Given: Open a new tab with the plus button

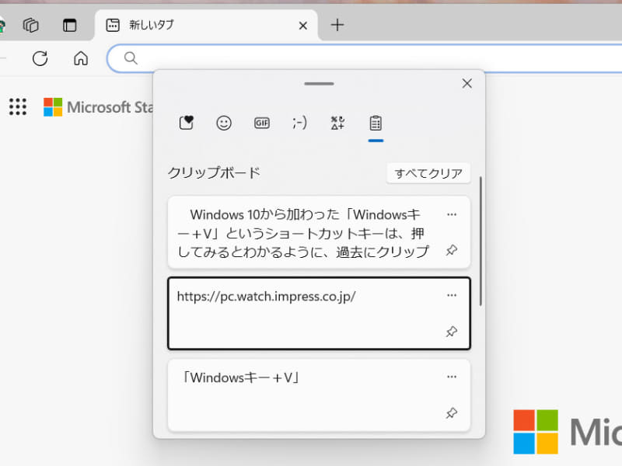Looking at the screenshot, I should point(337,25).
